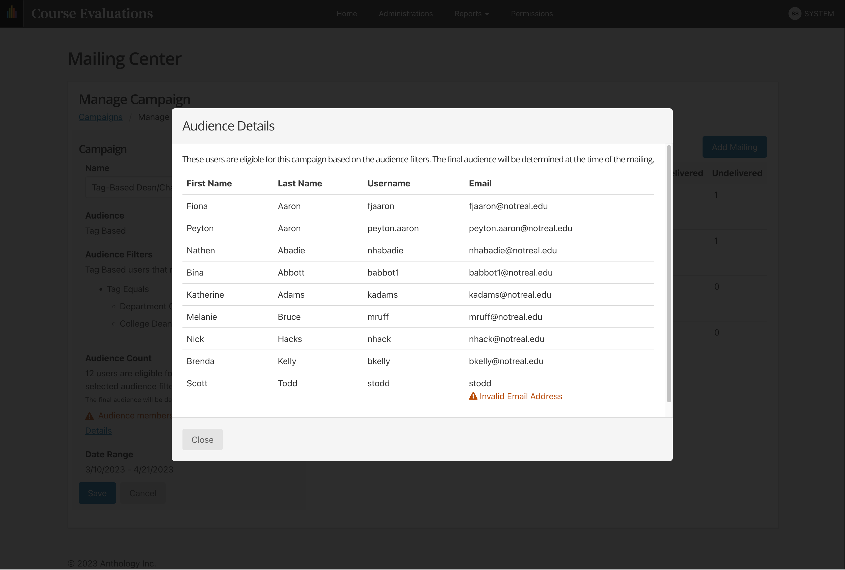The width and height of the screenshot is (845, 570).
Task: Click the SS user avatar icon
Action: pyautogui.click(x=794, y=14)
